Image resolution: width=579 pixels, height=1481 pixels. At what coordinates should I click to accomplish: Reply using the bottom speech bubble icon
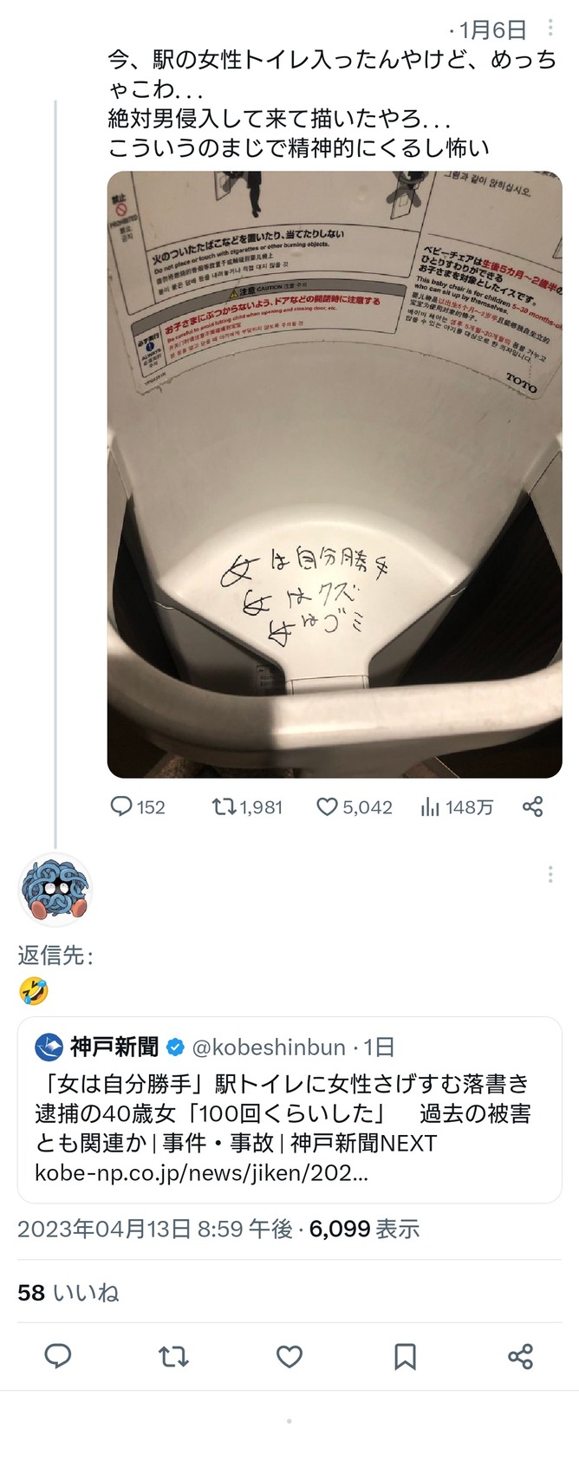(58, 1356)
